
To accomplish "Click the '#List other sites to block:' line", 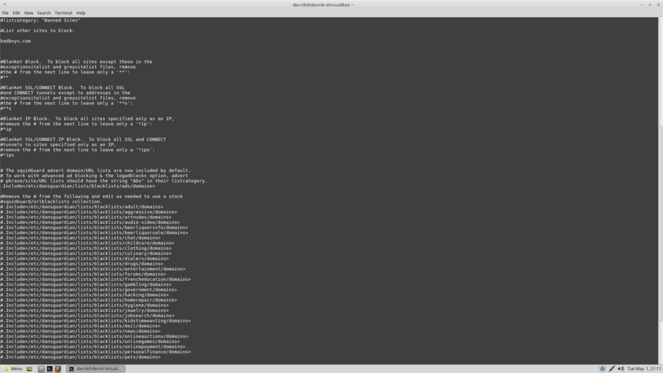I will (x=37, y=30).
